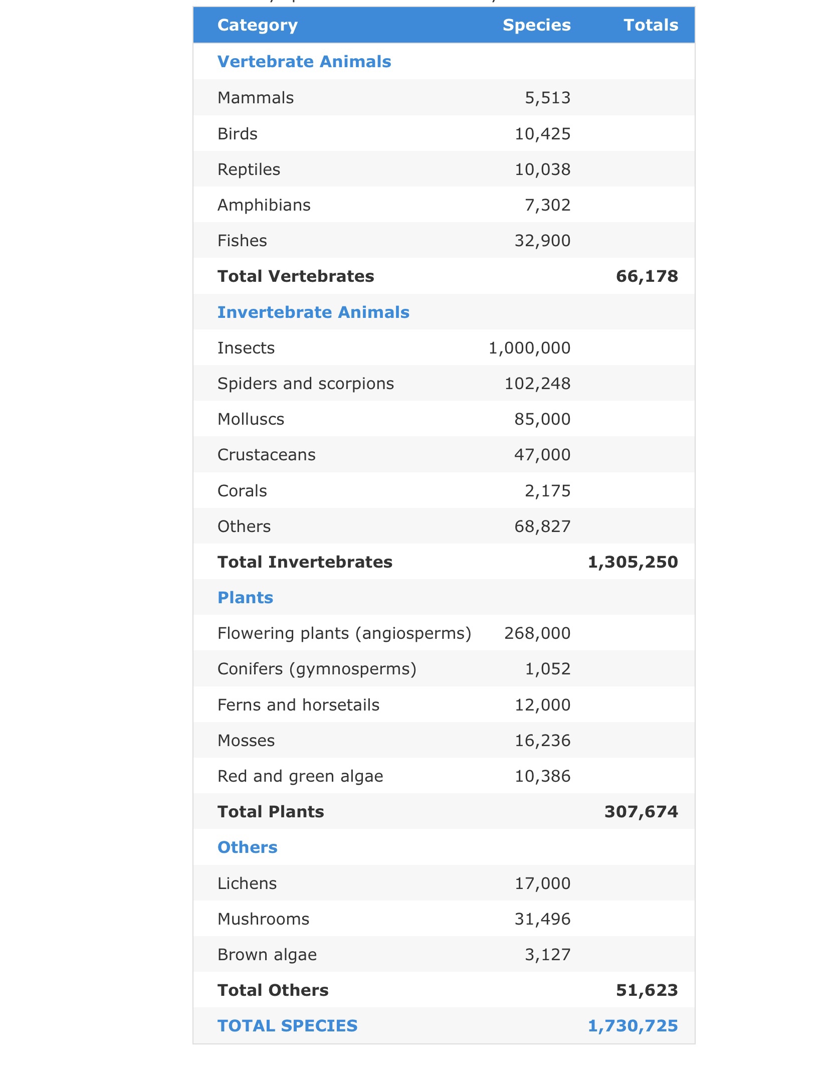Click the grand total 1,730,725
Screen dimensions: 836x1067
point(633,1026)
